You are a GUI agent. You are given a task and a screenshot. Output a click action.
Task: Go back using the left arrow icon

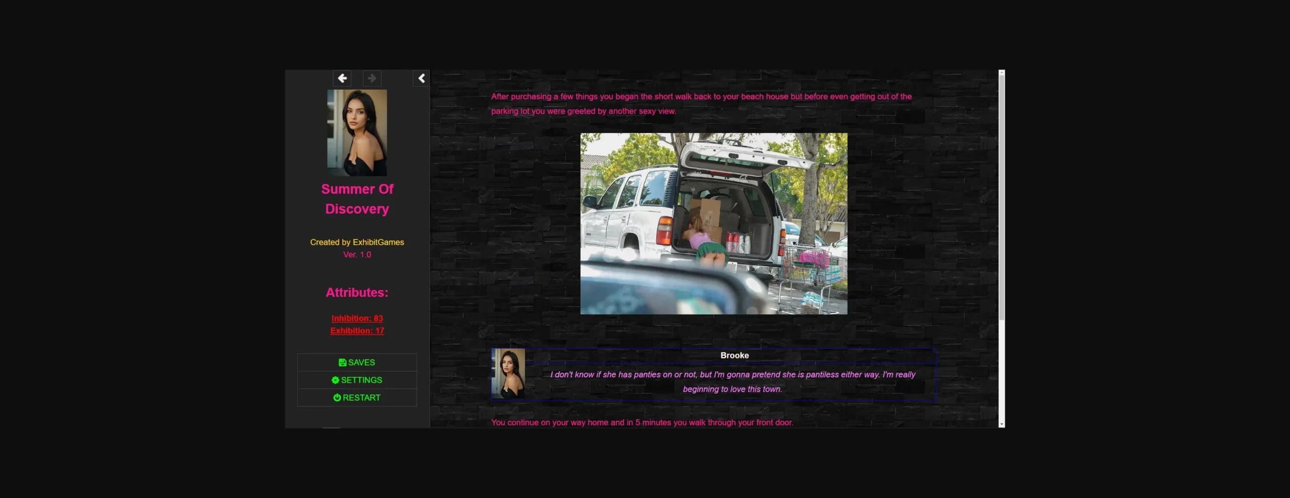[342, 78]
